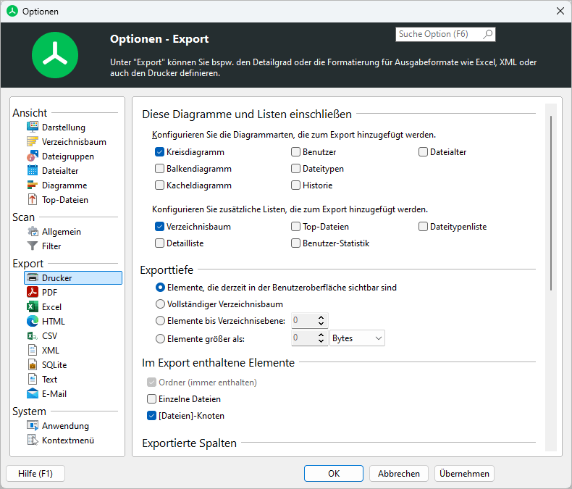
Task: Enable the Detailliste checkbox
Action: 159,243
